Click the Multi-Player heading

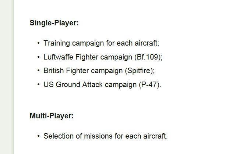coord(52,116)
